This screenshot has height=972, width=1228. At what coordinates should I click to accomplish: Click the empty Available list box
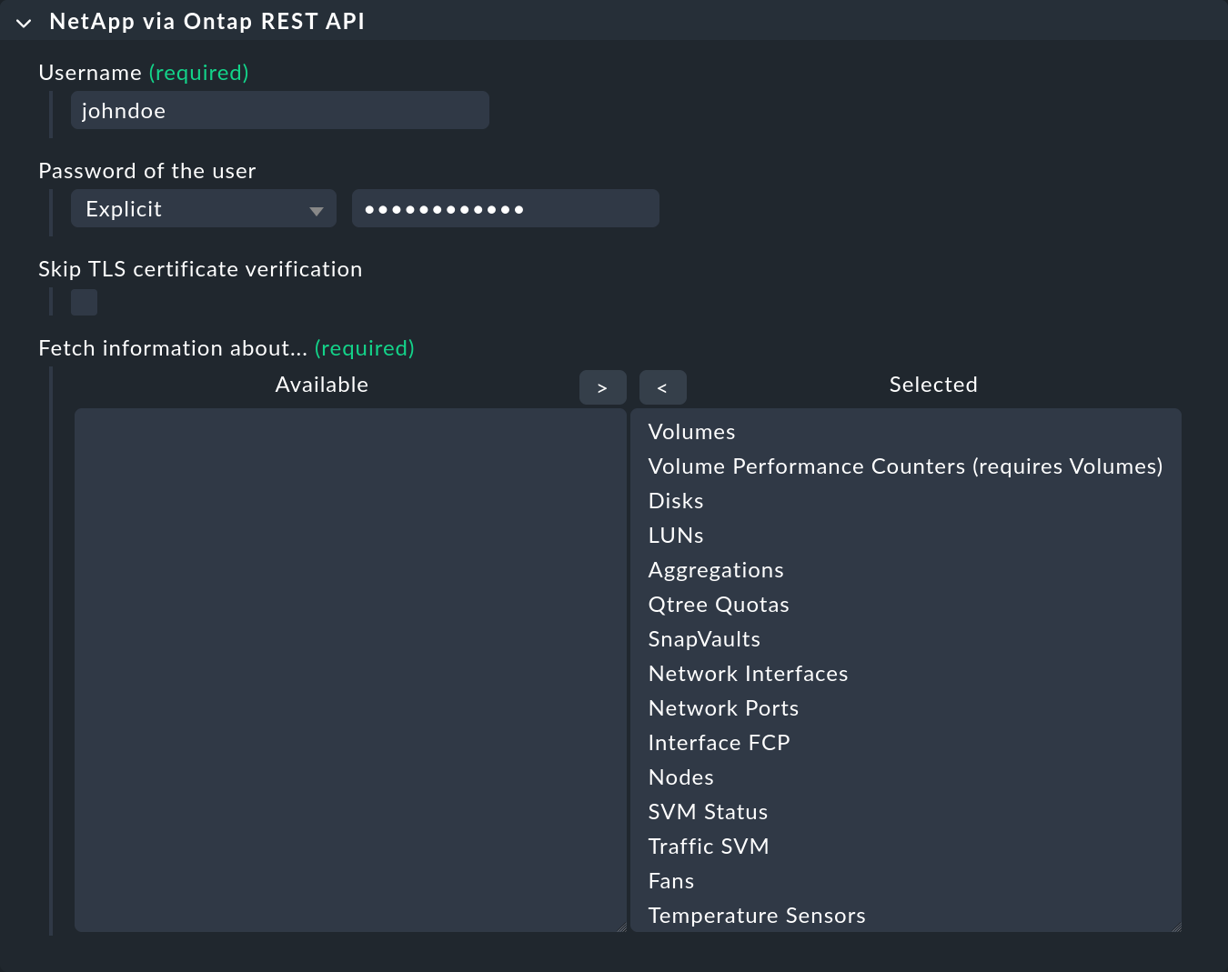[350, 669]
